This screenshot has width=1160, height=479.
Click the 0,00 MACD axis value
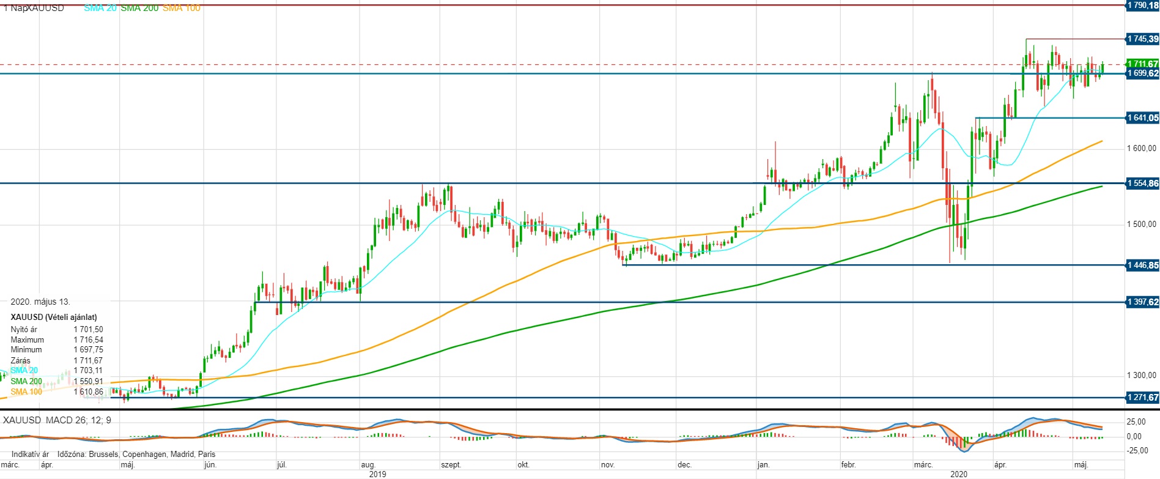click(x=1134, y=437)
